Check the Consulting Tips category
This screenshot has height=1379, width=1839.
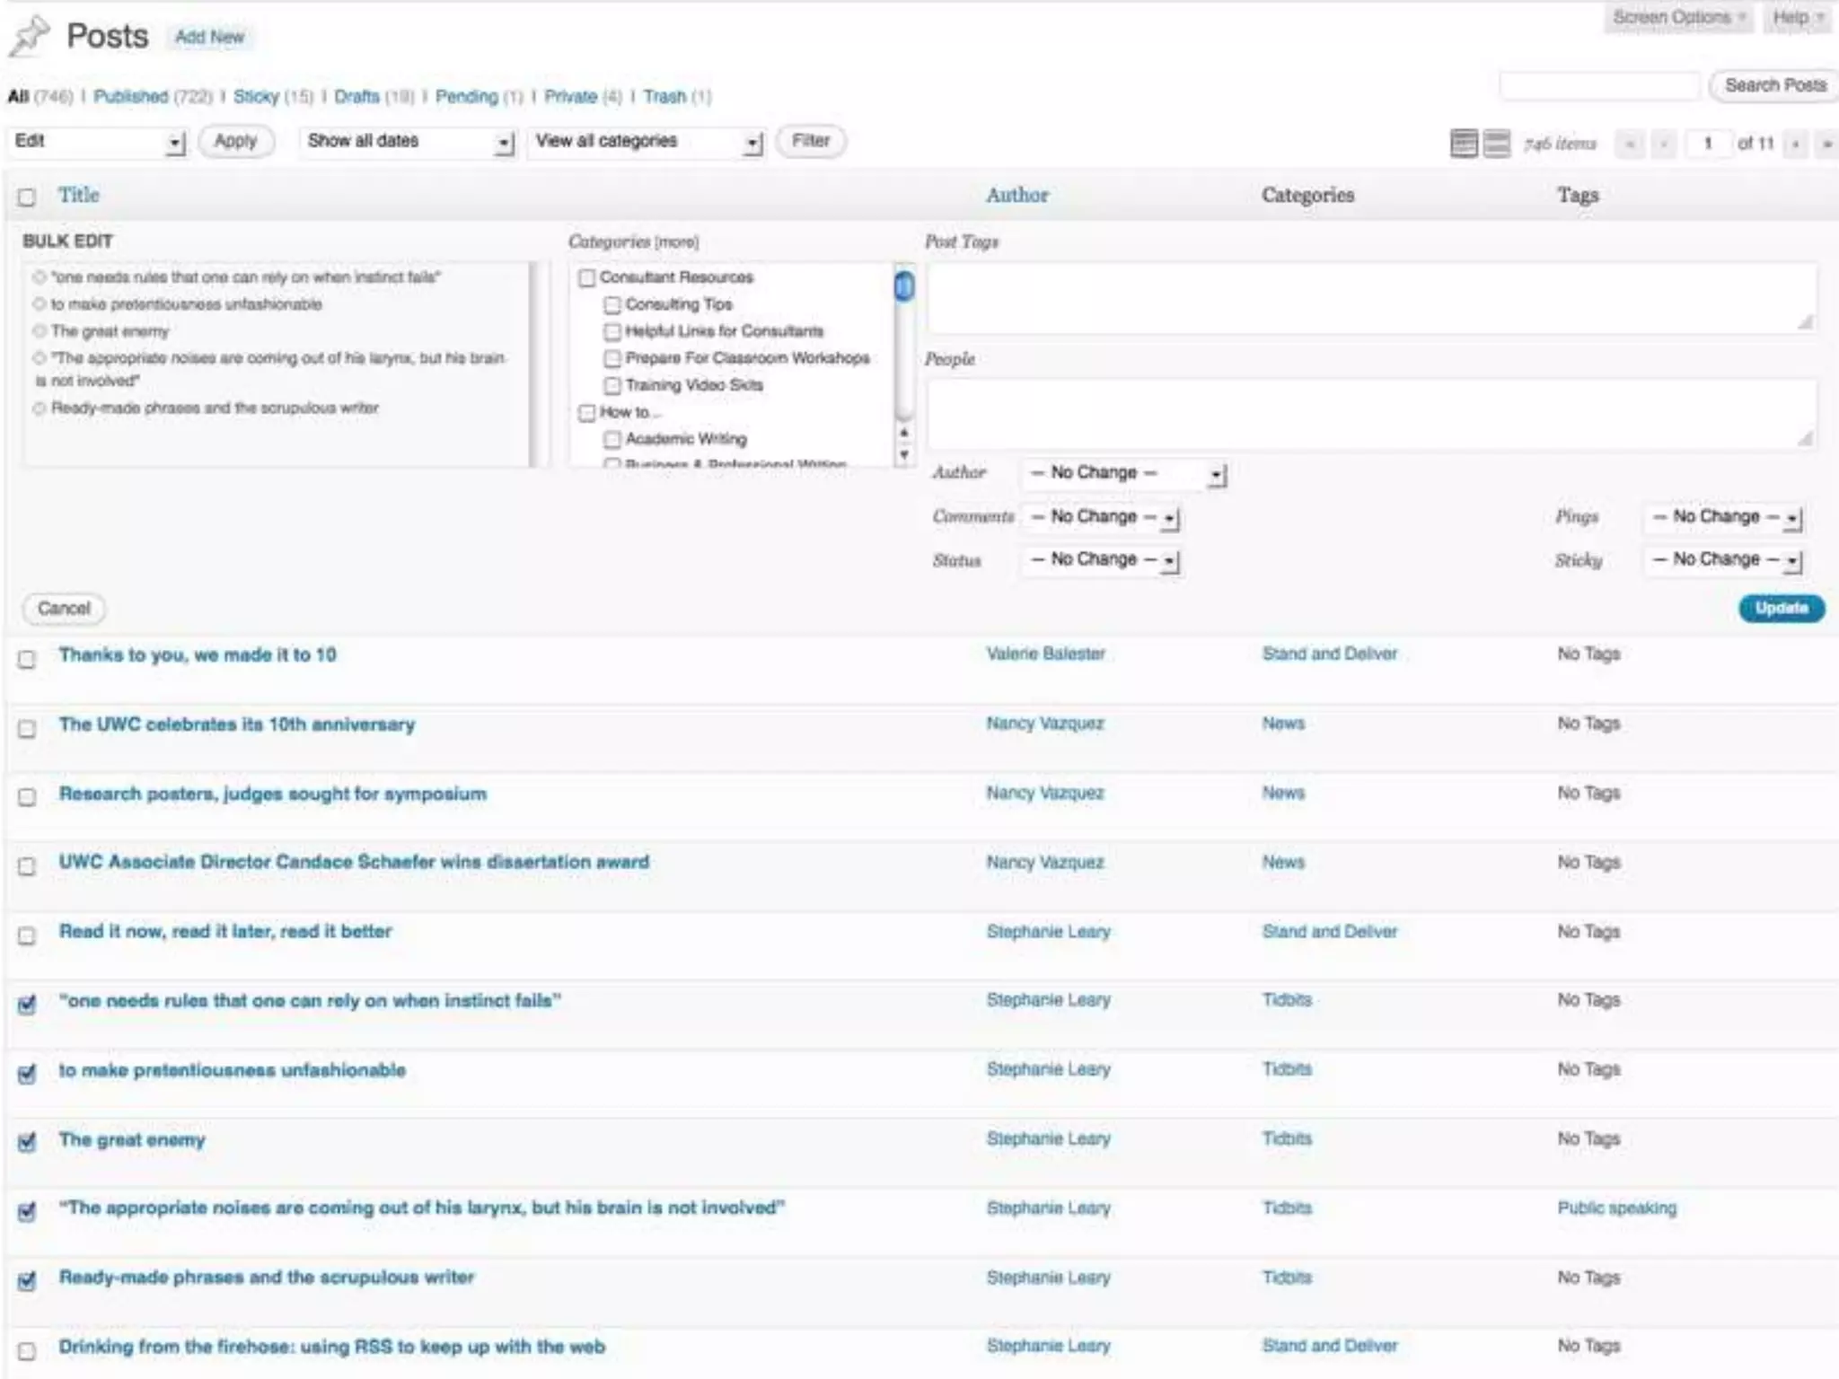click(612, 305)
